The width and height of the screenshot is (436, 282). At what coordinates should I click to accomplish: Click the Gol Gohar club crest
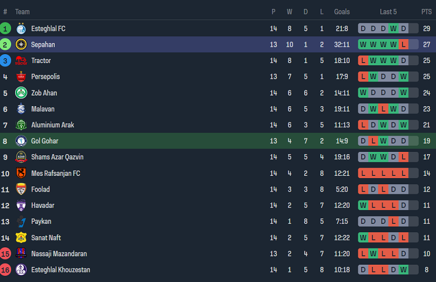click(x=21, y=141)
